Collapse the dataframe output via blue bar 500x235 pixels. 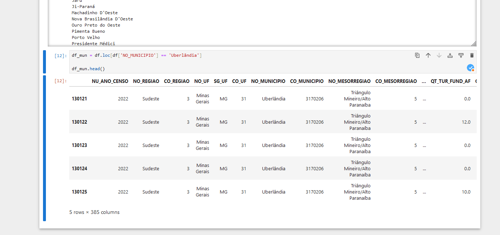44,148
